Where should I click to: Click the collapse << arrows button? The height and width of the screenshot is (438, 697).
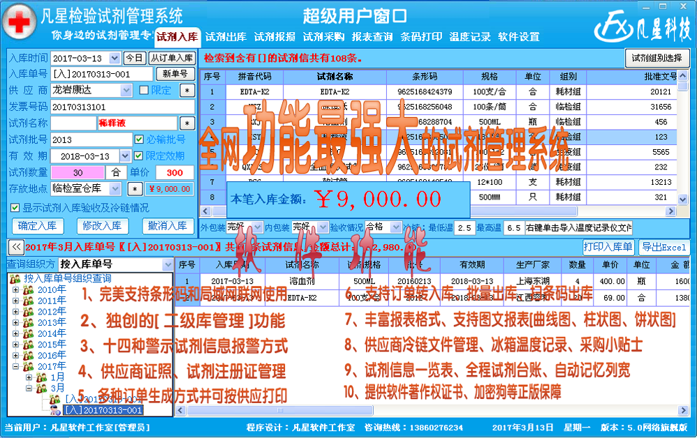pos(16,247)
